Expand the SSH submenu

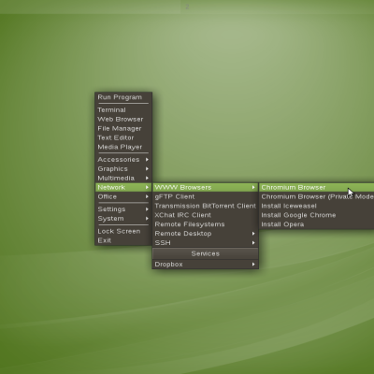pos(206,243)
